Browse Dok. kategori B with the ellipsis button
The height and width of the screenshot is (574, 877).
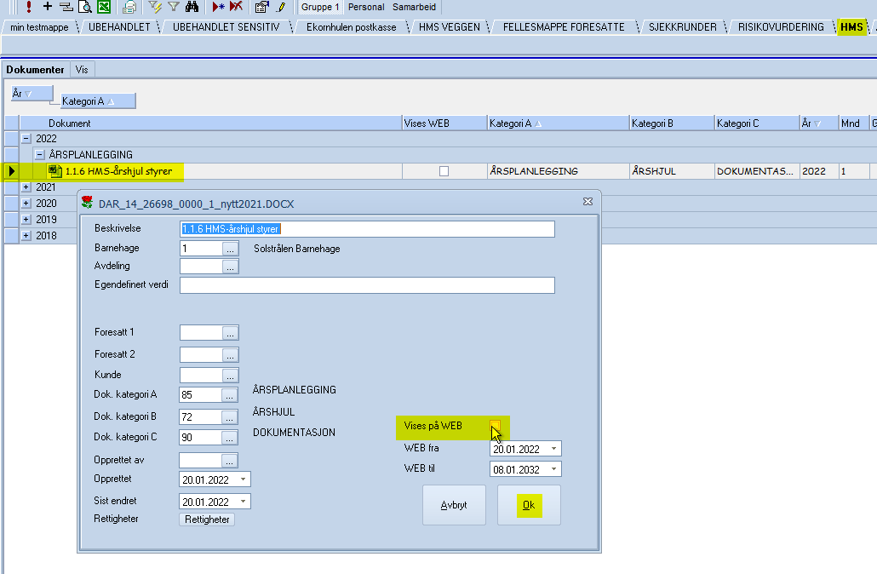[229, 416]
